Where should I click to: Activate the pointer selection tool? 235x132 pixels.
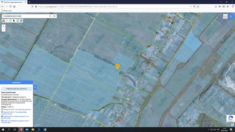tap(14, 21)
